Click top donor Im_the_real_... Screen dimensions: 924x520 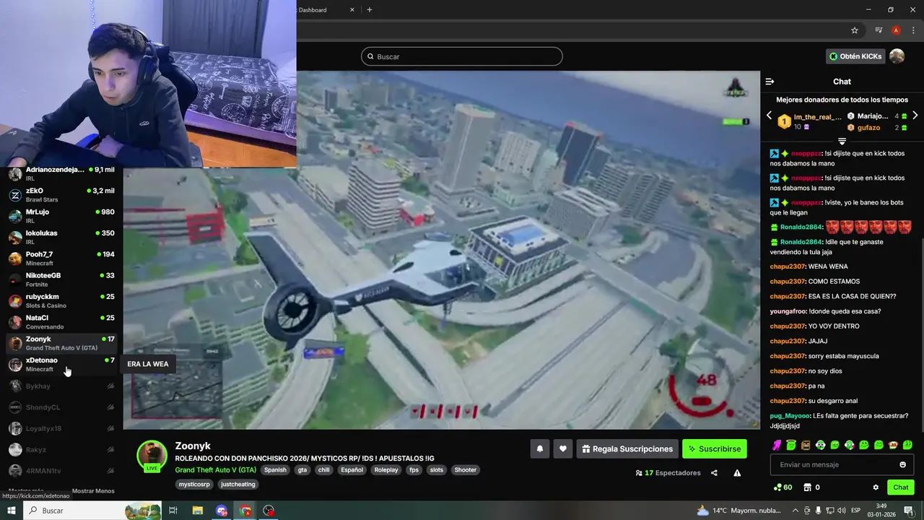817,117
